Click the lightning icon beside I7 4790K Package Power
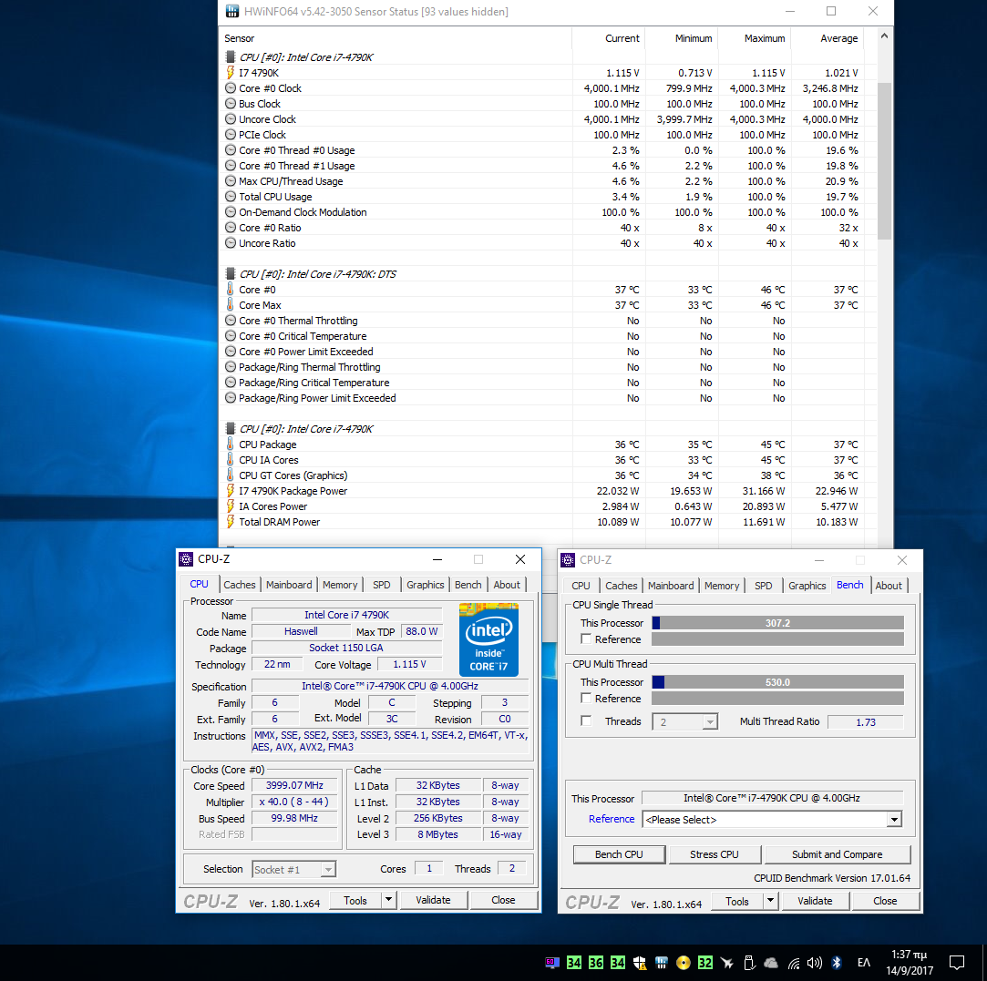 [x=231, y=491]
